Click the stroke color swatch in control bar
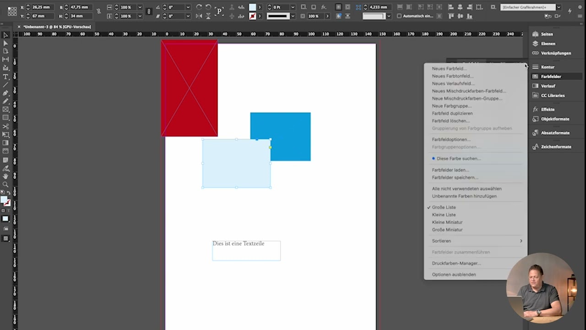The image size is (586, 330). pyautogui.click(x=252, y=16)
